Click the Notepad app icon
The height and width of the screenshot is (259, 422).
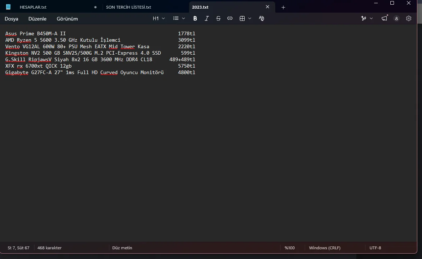click(8, 7)
